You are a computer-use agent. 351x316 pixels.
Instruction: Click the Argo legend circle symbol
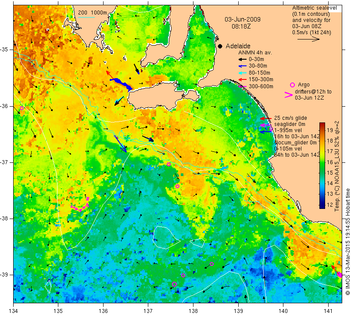292,85
